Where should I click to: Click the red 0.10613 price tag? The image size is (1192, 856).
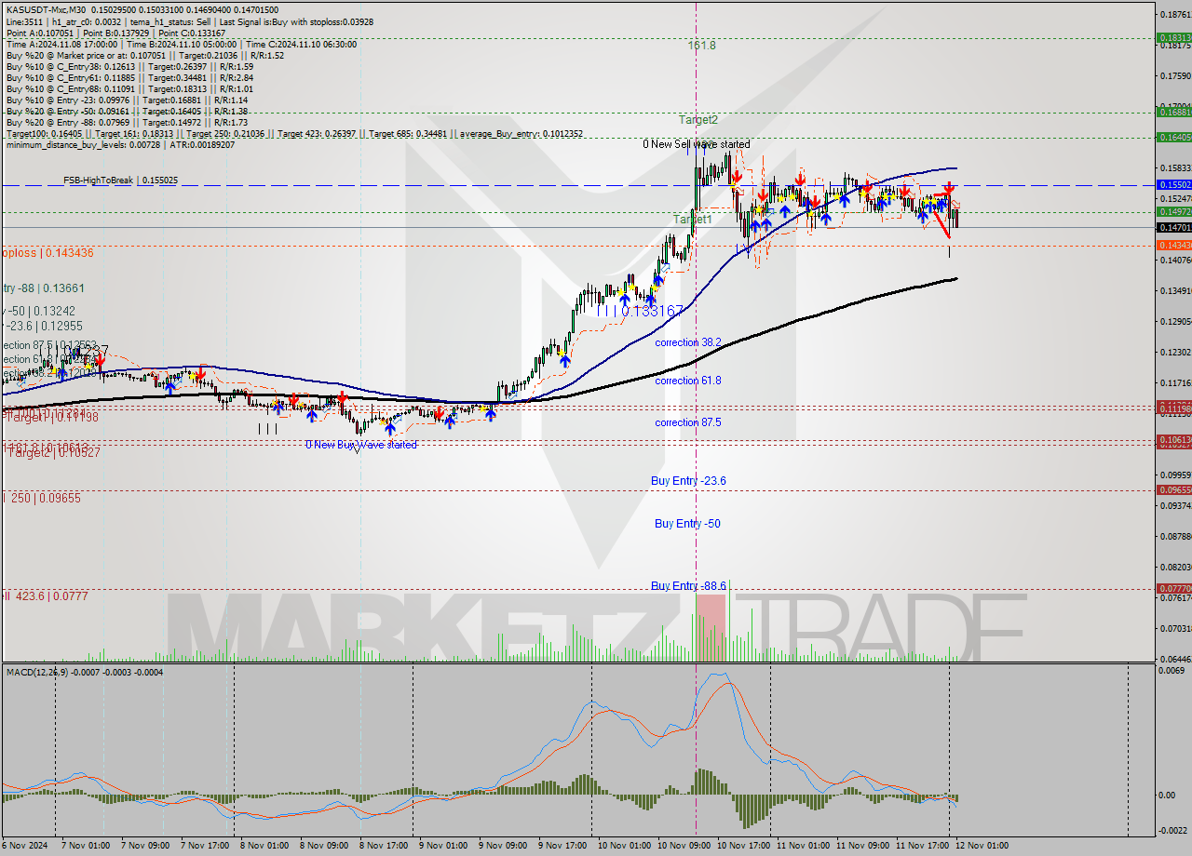1173,439
